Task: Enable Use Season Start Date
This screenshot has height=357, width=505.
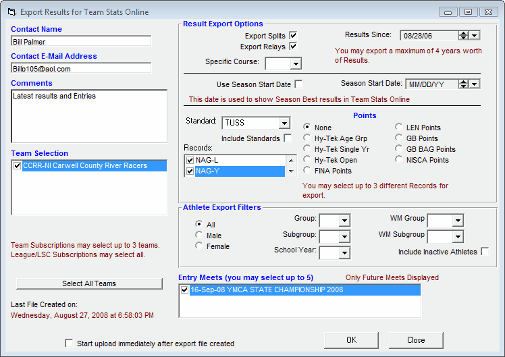Action: 298,84
